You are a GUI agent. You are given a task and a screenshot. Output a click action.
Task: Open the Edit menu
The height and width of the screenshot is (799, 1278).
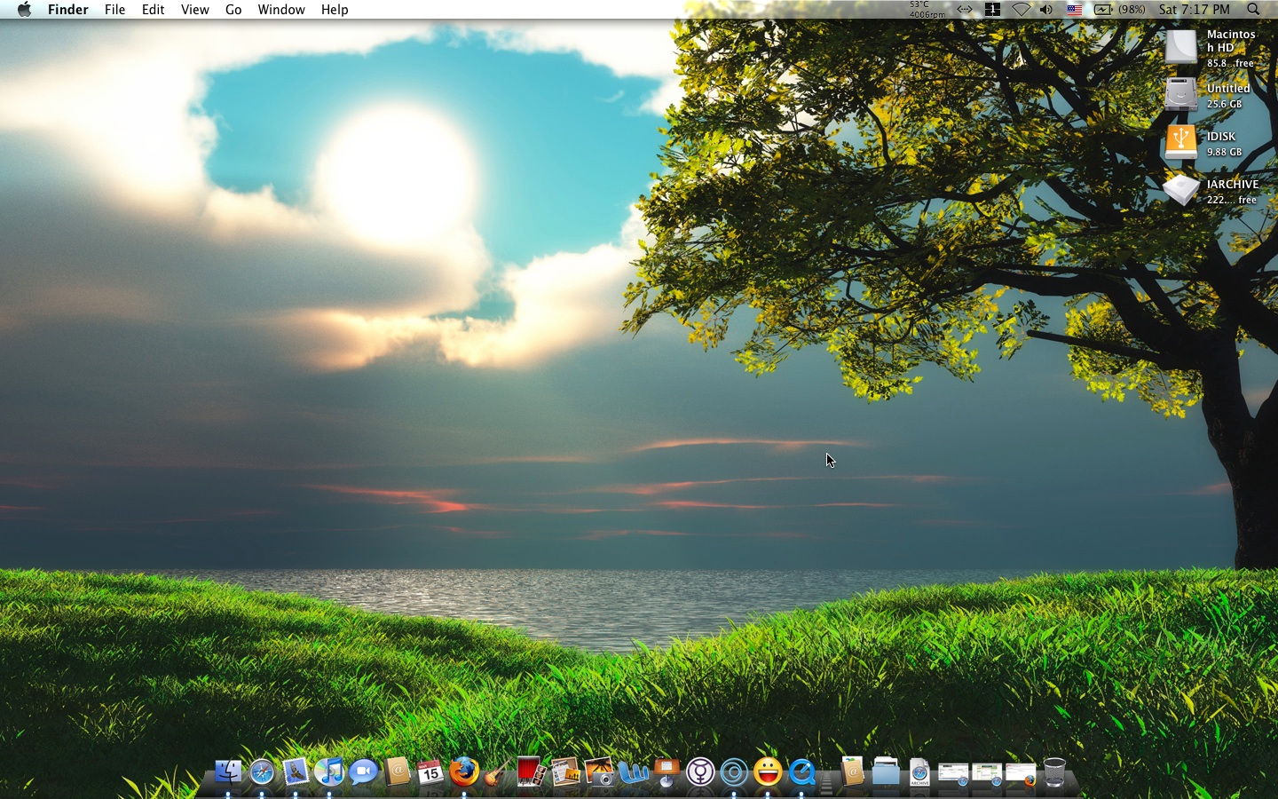pos(153,10)
